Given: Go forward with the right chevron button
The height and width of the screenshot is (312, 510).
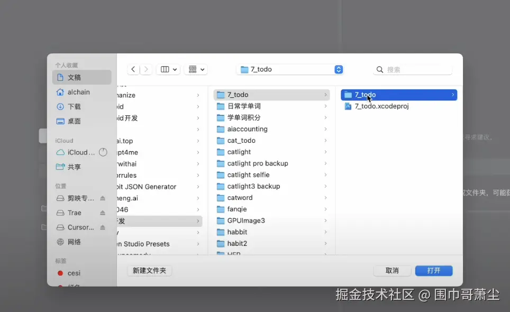Looking at the screenshot, I should 146,69.
